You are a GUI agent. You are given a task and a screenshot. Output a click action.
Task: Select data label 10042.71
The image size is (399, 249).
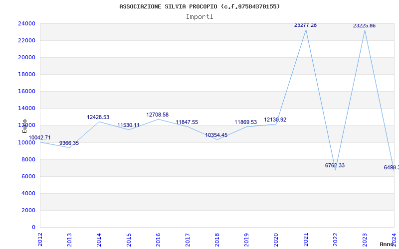click(39, 138)
